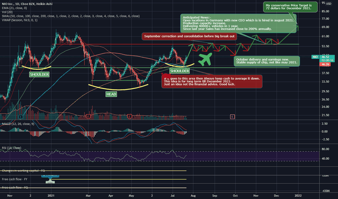Select the red 'keep cash to average' note

click(212, 81)
